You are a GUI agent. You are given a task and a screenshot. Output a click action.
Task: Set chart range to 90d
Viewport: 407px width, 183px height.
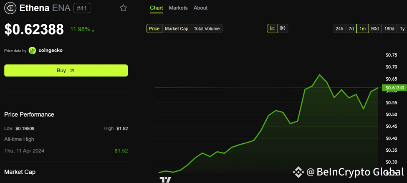pyautogui.click(x=374, y=28)
